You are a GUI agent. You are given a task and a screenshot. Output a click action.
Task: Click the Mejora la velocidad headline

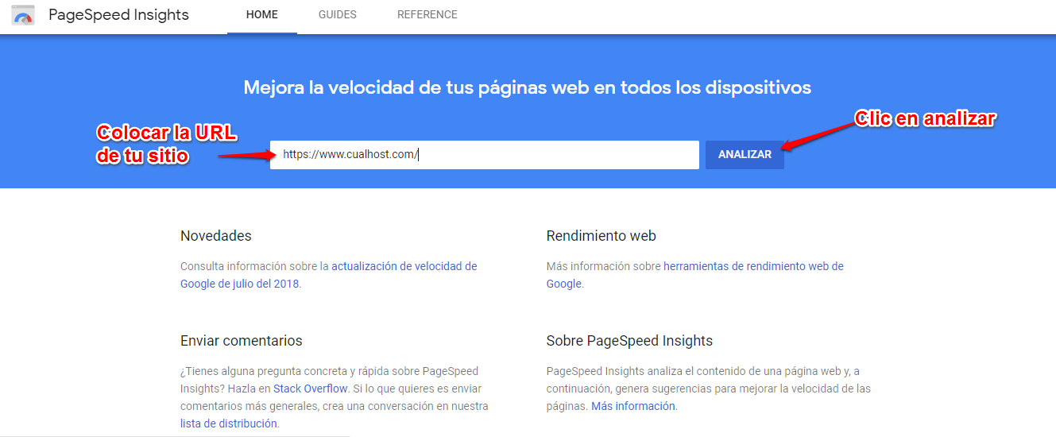click(528, 87)
